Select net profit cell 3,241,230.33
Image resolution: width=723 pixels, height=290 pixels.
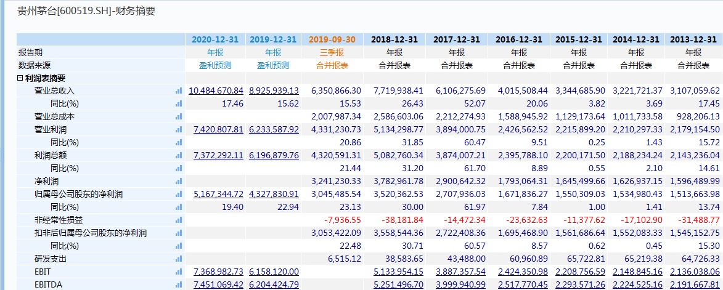(336, 182)
